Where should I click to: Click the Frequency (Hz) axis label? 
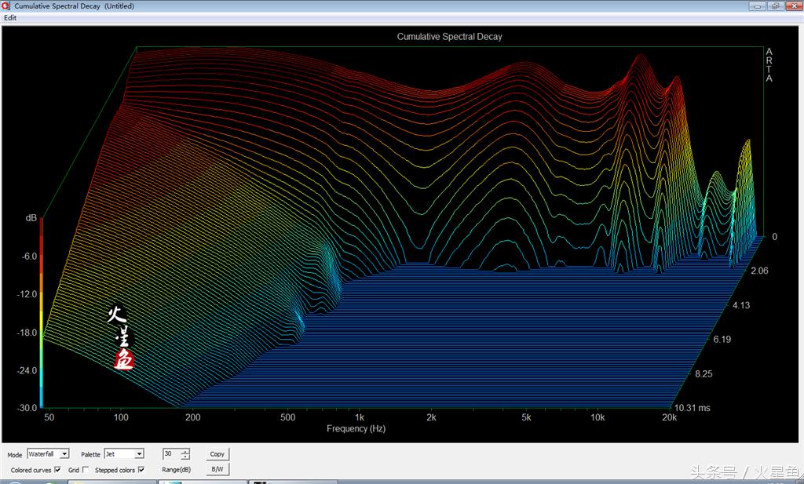(x=356, y=429)
